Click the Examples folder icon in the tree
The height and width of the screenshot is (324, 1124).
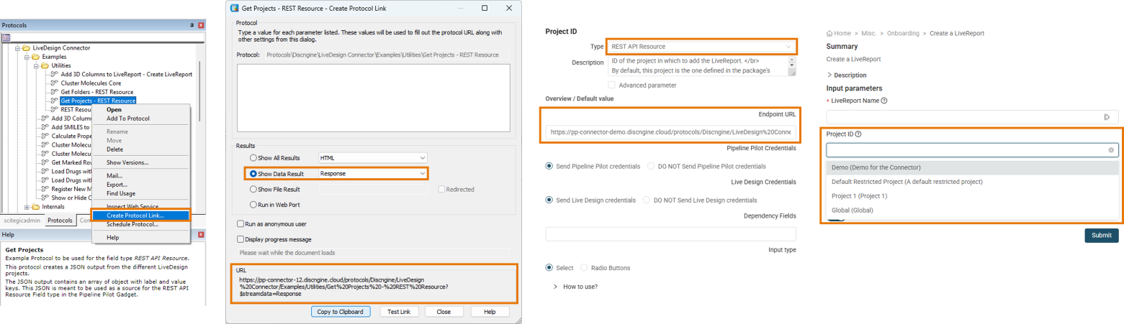36,56
